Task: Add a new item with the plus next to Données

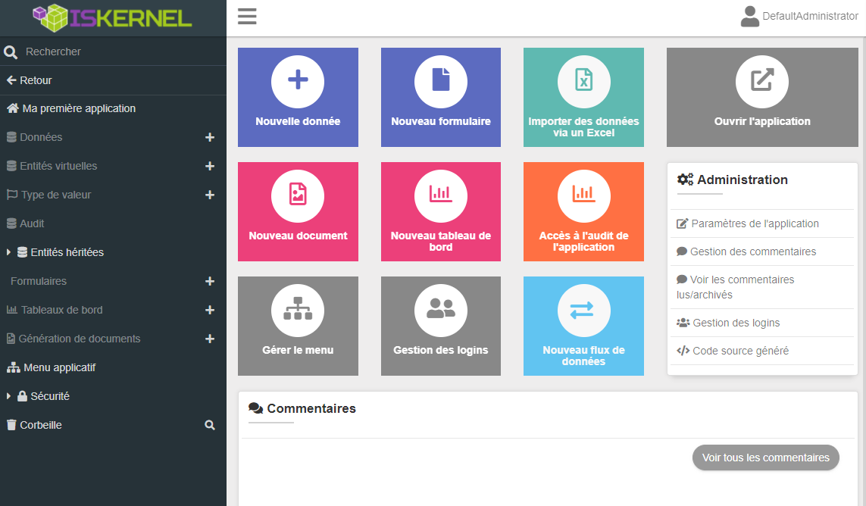Action: coord(210,137)
